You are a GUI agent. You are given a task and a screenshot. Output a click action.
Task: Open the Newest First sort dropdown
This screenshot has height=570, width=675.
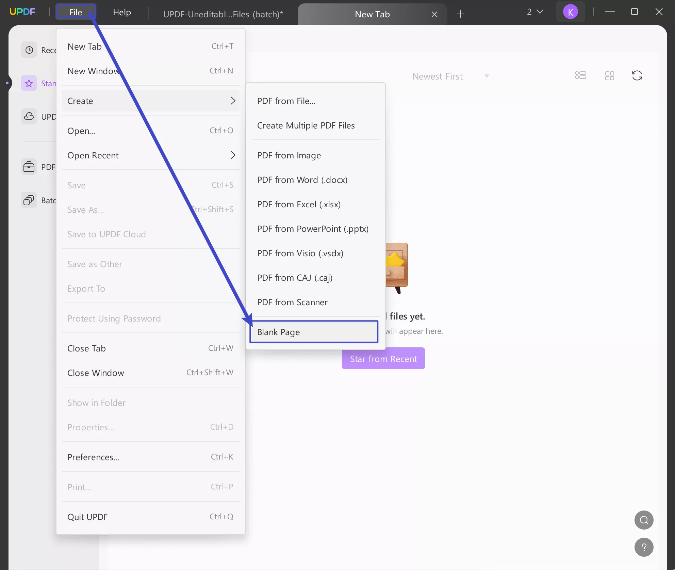[x=450, y=76]
